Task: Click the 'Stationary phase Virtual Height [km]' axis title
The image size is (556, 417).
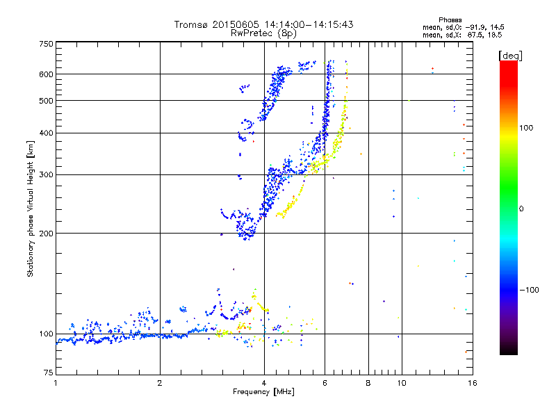Action: pyautogui.click(x=31, y=208)
